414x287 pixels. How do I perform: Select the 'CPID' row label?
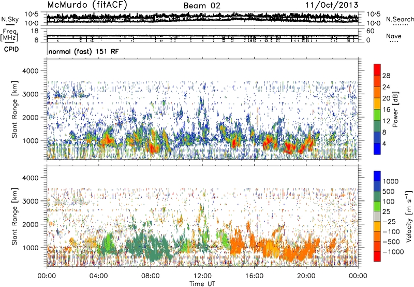coord(11,49)
